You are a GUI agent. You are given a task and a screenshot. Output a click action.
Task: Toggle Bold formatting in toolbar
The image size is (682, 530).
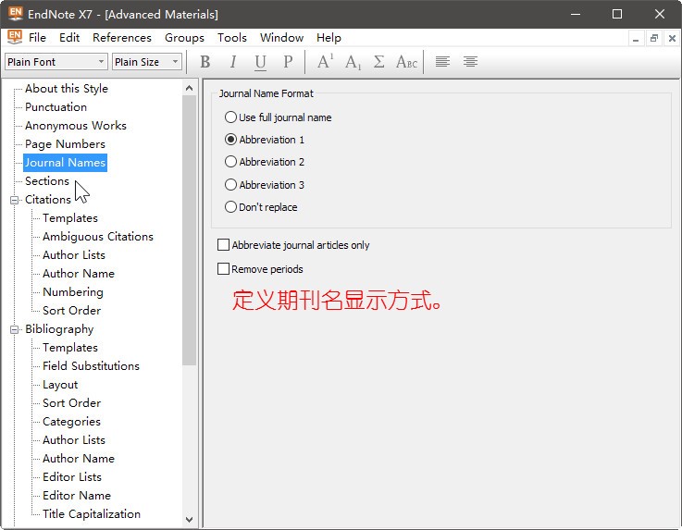[205, 62]
